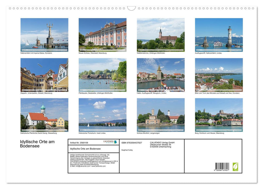Open the Schloss Montfort Langenargen photo
The image size is (263, 189).
161,115
